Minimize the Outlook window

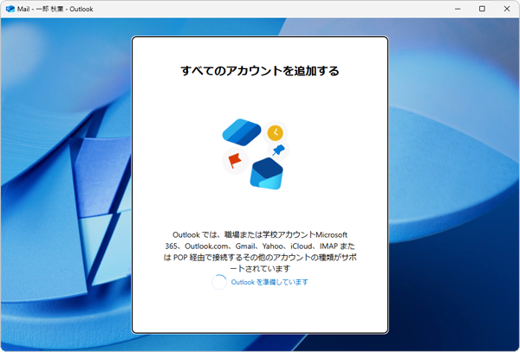point(458,9)
